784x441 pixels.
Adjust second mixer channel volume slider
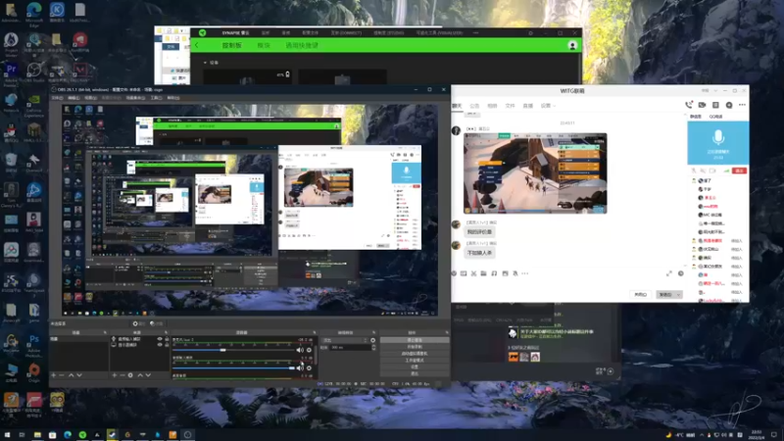tap(233, 368)
